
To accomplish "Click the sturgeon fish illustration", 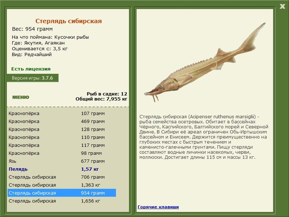I will click(205, 62).
